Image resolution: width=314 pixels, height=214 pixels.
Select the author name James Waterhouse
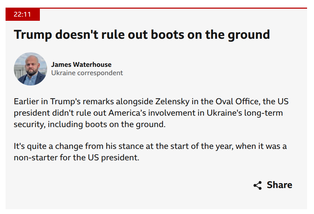pyautogui.click(x=81, y=65)
